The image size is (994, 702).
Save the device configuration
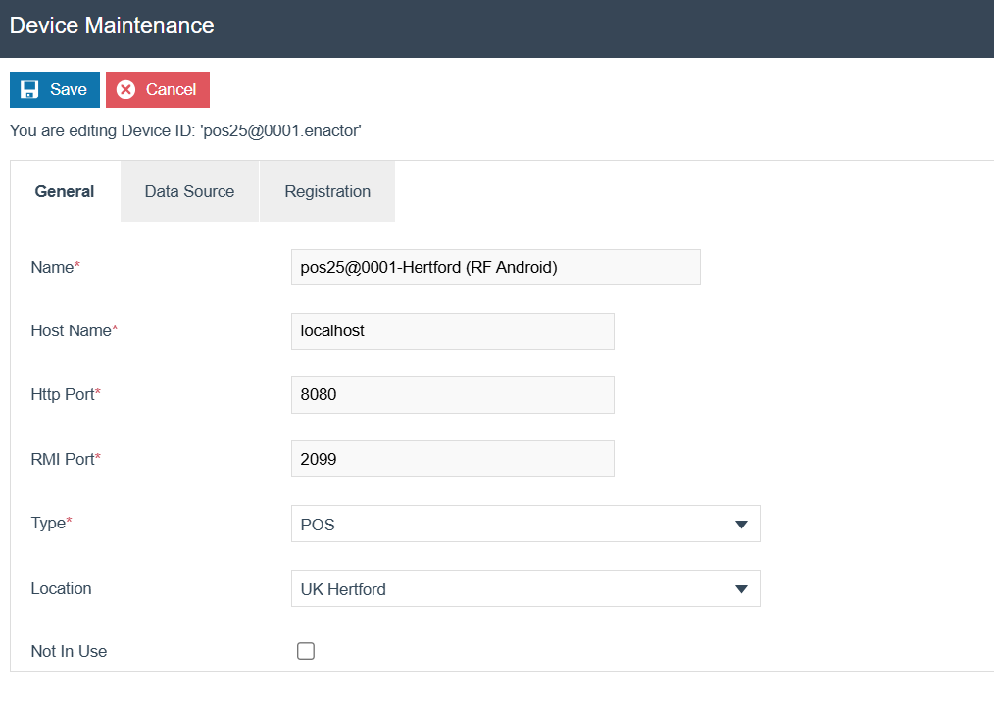(x=54, y=89)
